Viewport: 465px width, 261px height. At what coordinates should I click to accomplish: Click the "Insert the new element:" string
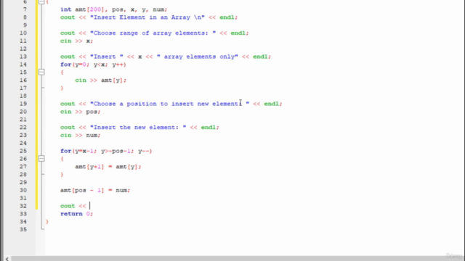(x=138, y=128)
